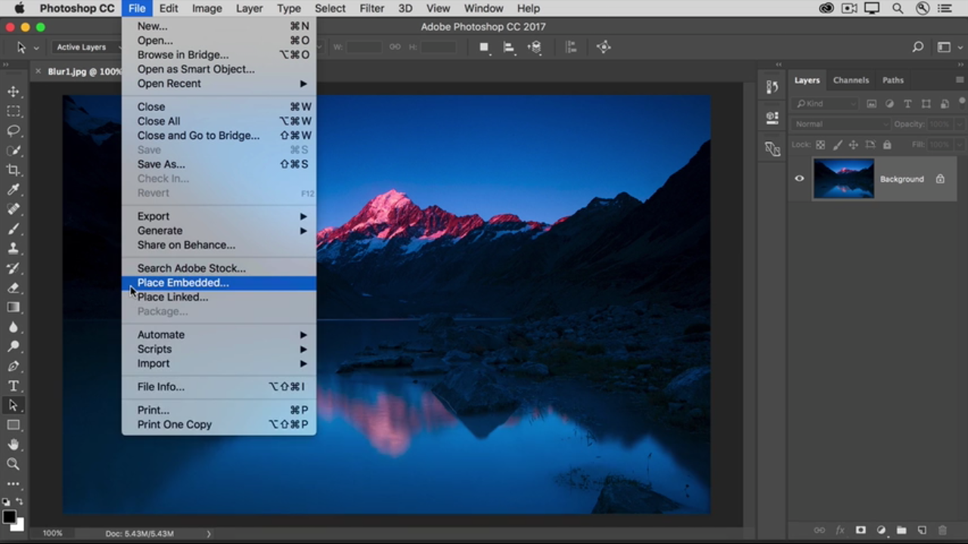Activate the Horizontal Type tool
Viewport: 968px width, 544px height.
tap(14, 386)
